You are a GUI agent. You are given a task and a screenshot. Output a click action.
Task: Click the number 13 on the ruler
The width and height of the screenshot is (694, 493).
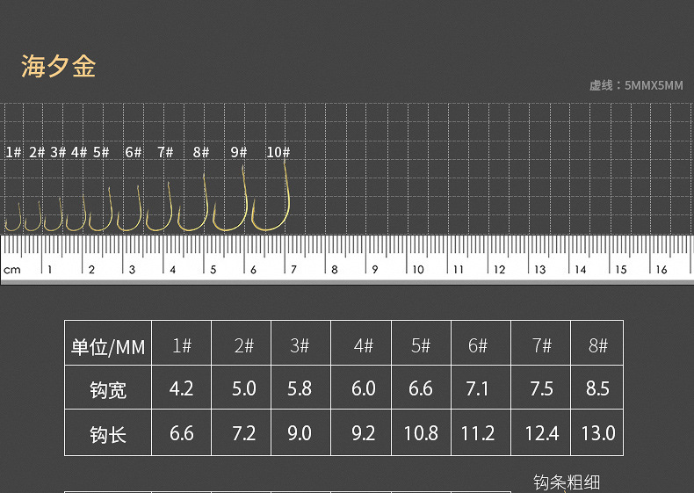click(x=540, y=269)
